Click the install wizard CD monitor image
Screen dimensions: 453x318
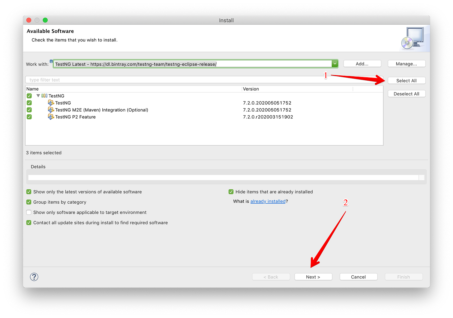pos(413,38)
